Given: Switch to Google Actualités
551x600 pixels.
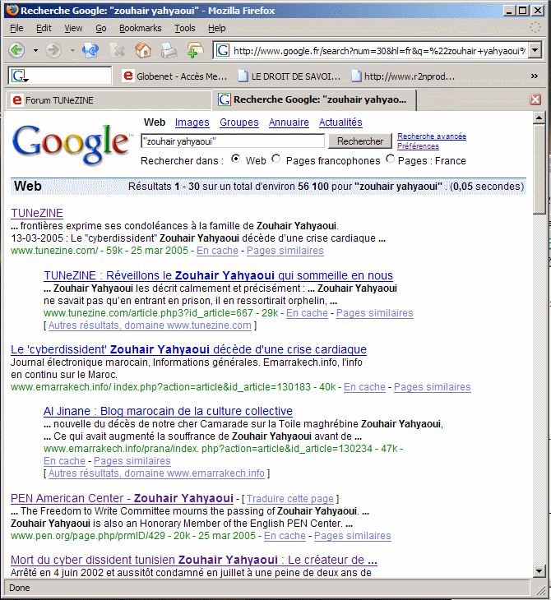Looking at the screenshot, I should (x=340, y=122).
